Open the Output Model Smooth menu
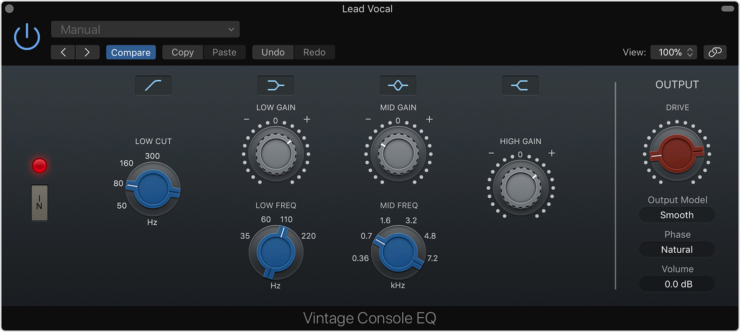The height and width of the screenshot is (332, 740). pyautogui.click(x=677, y=215)
